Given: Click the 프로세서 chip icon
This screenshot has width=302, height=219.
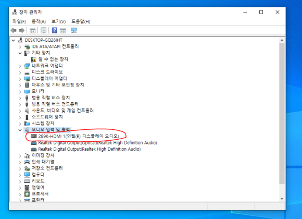Looking at the screenshot, I should coord(27,194).
